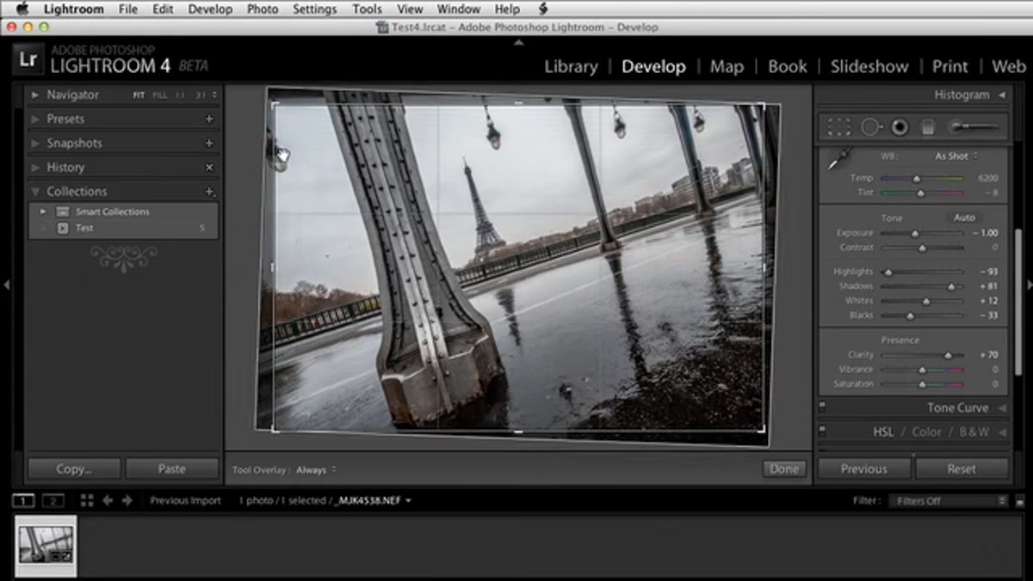1033x581 pixels.
Task: Select the filmstrip photo thumbnail
Action: click(46, 545)
